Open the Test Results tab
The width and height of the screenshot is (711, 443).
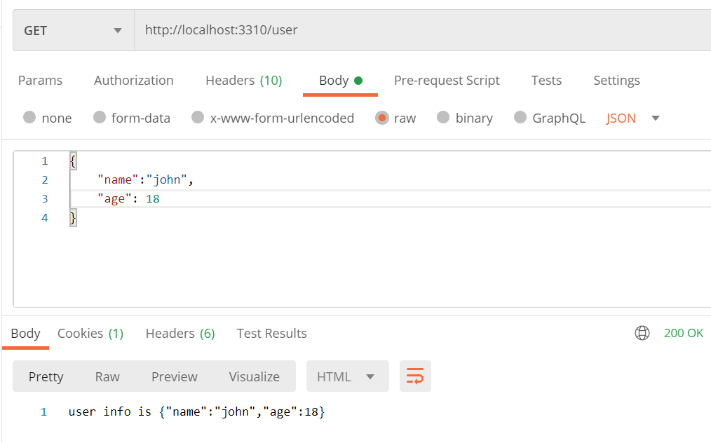[271, 334]
